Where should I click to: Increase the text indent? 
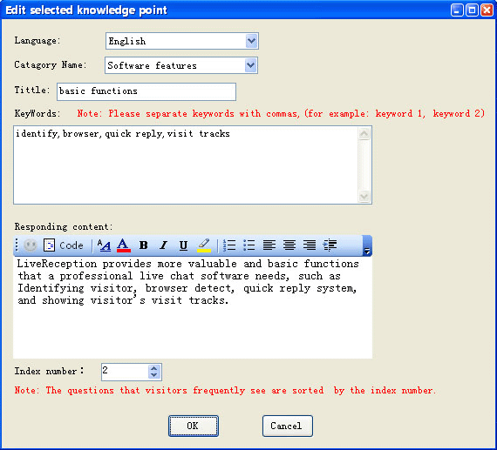(330, 245)
